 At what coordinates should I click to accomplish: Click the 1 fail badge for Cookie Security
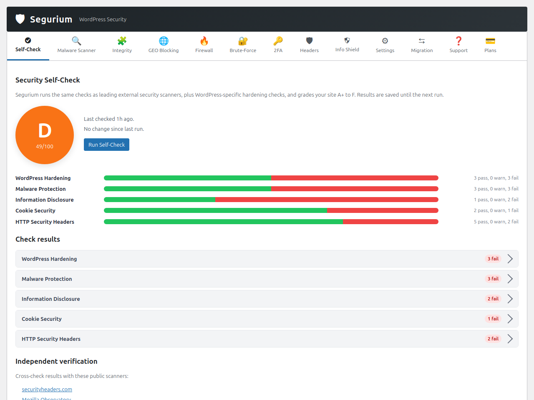(493, 319)
